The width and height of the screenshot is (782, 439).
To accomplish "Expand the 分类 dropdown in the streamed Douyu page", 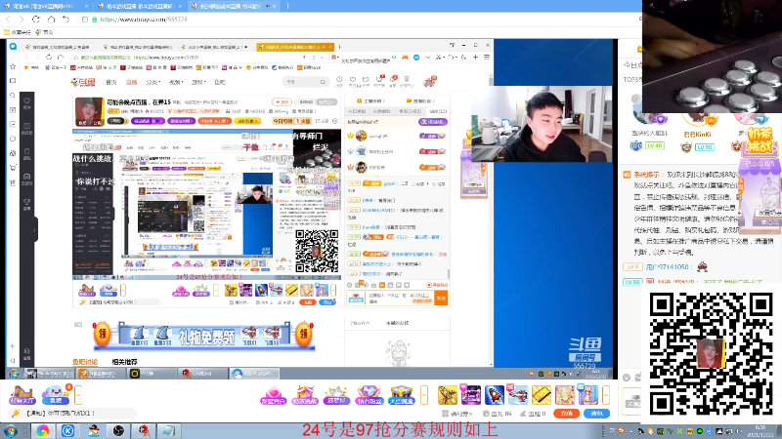I will pyautogui.click(x=152, y=82).
